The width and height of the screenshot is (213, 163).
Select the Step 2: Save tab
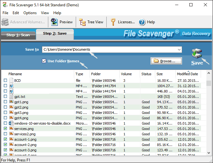click(x=55, y=34)
